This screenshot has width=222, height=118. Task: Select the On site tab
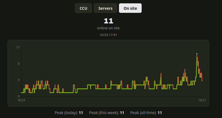[130, 8]
